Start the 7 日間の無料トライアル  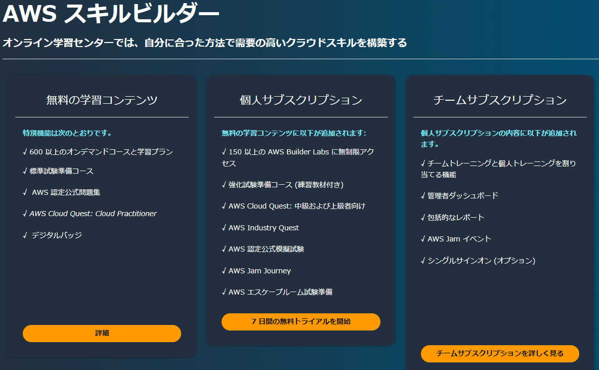(x=301, y=322)
